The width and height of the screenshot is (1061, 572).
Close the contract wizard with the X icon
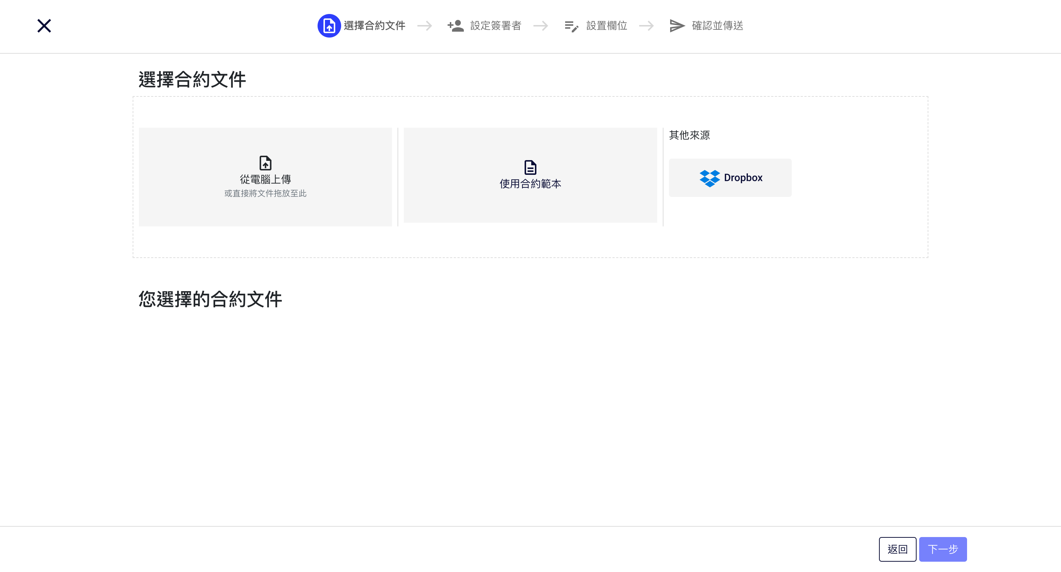click(x=44, y=26)
